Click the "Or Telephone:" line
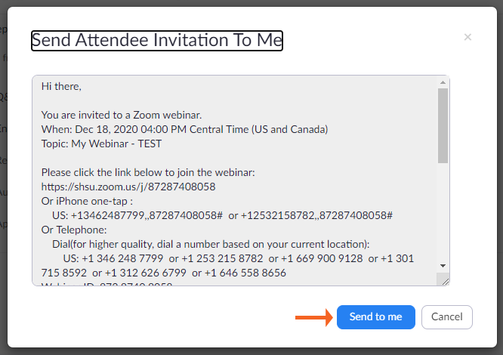This screenshot has width=503, height=355. (x=74, y=230)
